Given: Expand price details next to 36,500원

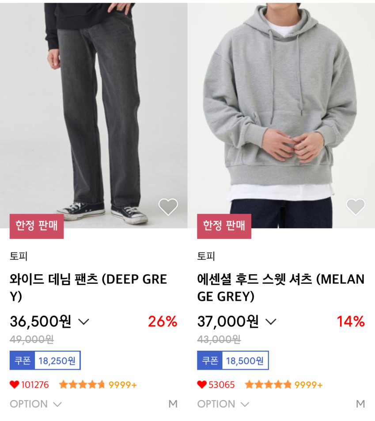Looking at the screenshot, I should pos(83,322).
